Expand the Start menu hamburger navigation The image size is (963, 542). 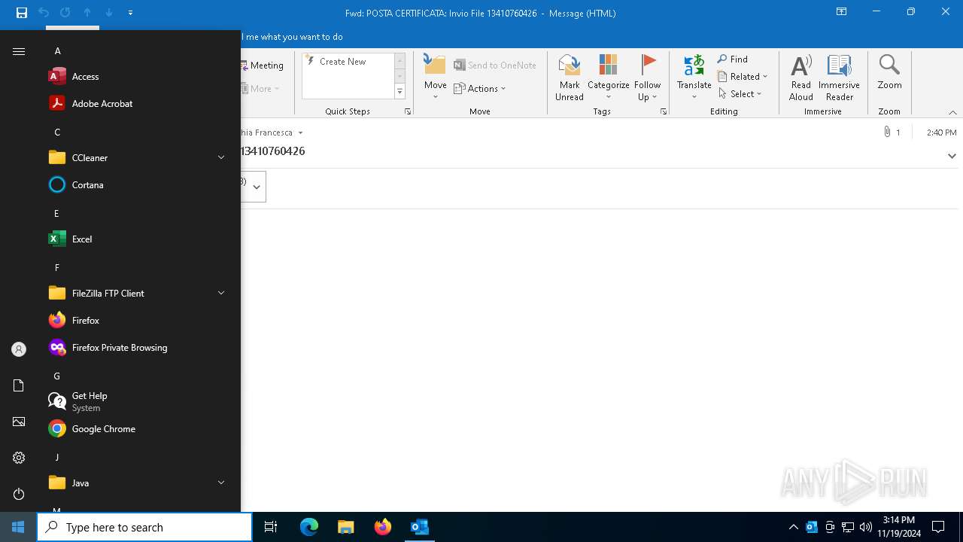19,51
